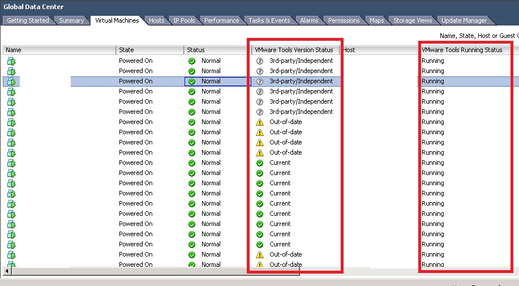Click 3rd-party/Independent in the highlighted row
This screenshot has width=519, height=286.
tap(301, 81)
